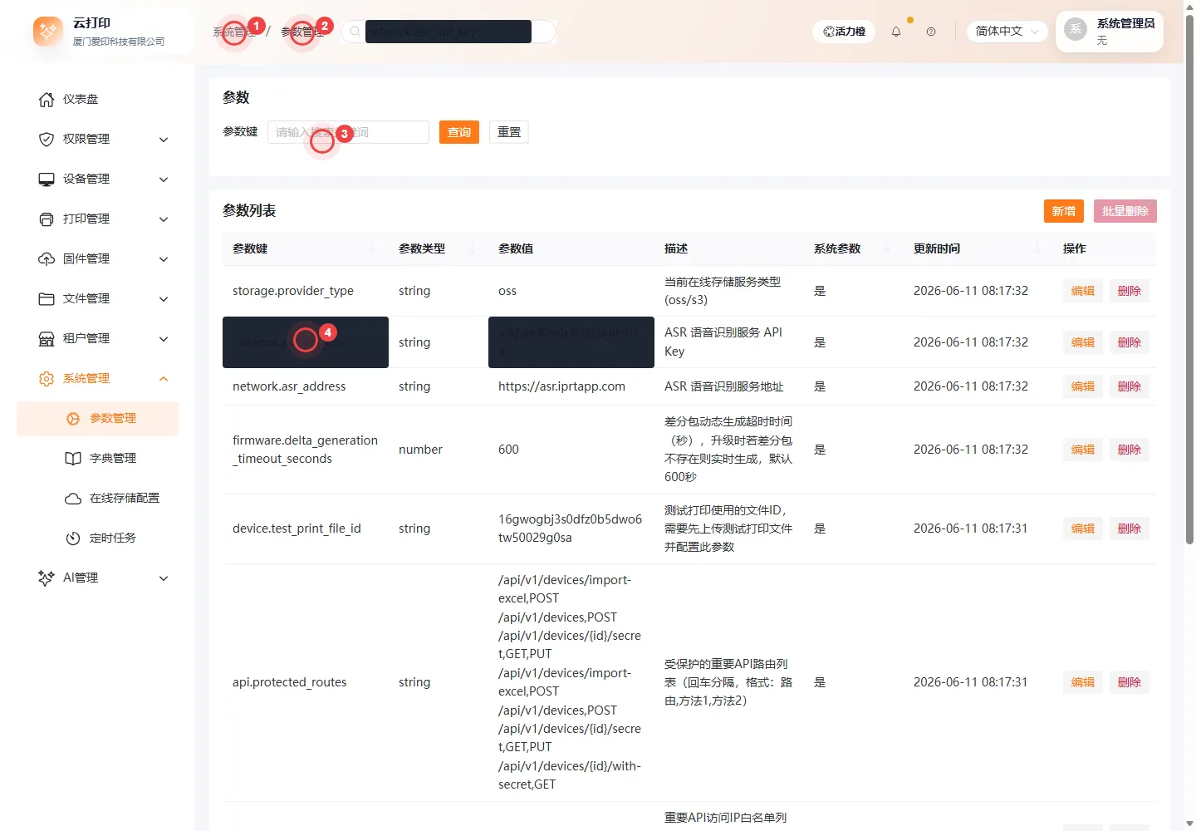Screen dimensions: 1196x831
Task: Click the sparkle icon beside AI管理
Action: click(x=47, y=578)
